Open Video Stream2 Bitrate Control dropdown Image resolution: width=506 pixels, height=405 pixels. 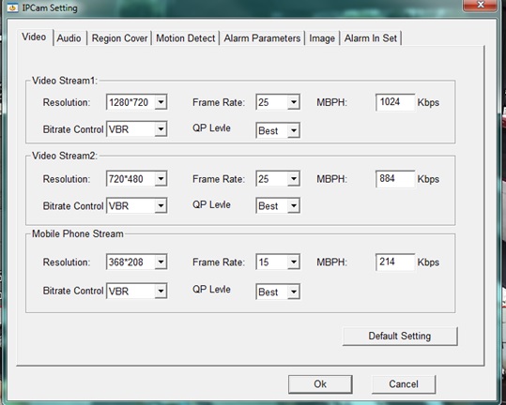(x=136, y=206)
